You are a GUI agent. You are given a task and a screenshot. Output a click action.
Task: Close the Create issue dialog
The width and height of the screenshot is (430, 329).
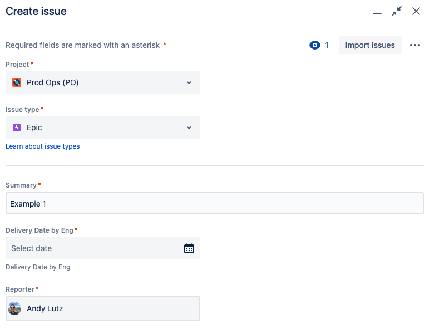416,12
